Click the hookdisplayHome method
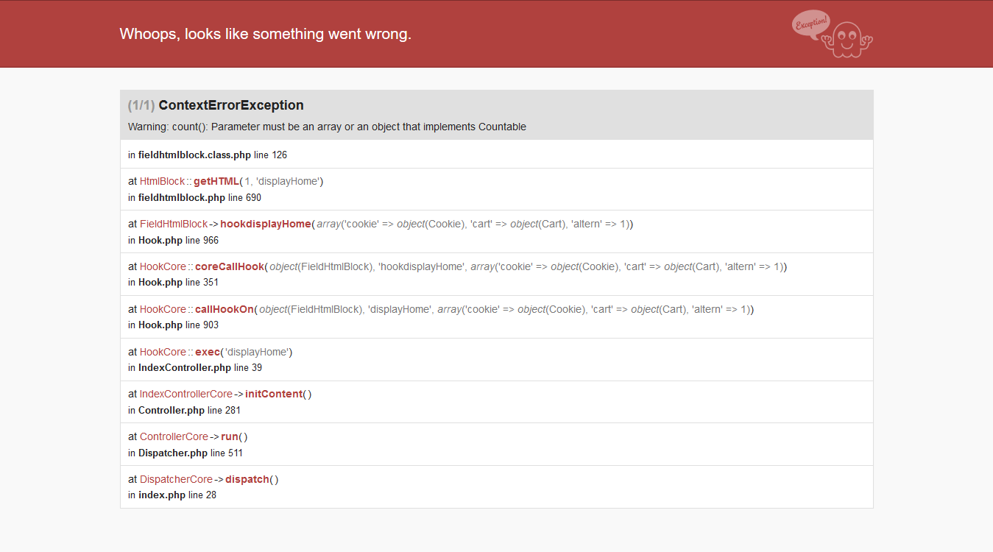This screenshot has width=993, height=552. 266,224
